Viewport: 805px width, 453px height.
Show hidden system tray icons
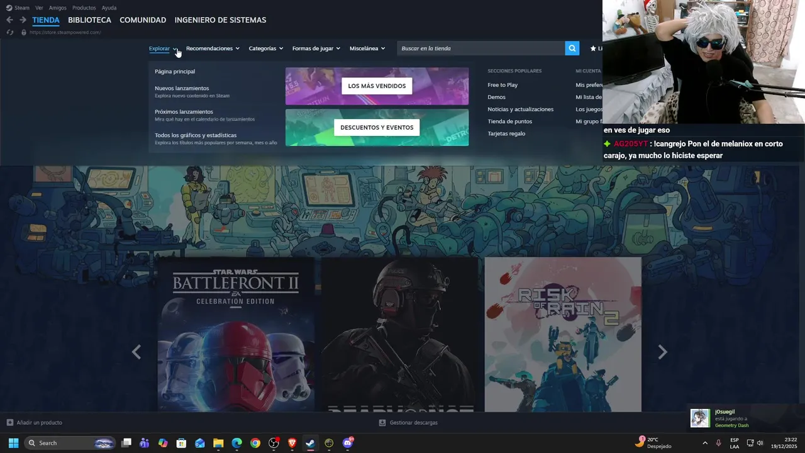click(x=704, y=443)
